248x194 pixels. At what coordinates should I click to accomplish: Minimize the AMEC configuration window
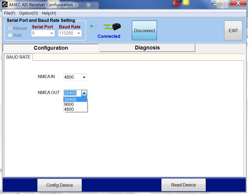click(x=216, y=4)
